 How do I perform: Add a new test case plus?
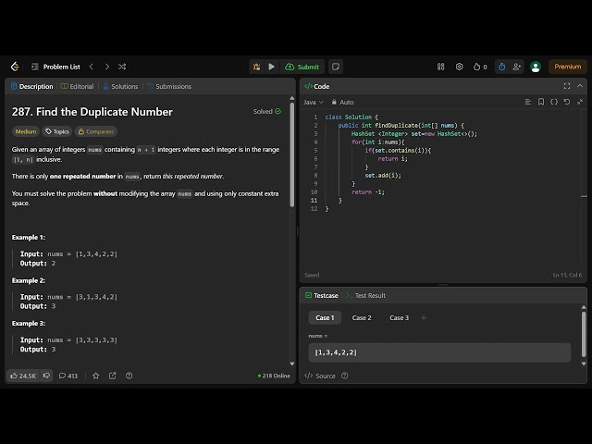pos(424,318)
